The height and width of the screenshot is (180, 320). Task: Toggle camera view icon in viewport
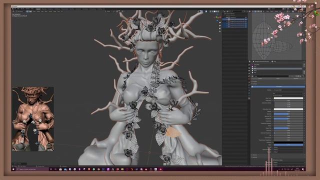pos(220,28)
